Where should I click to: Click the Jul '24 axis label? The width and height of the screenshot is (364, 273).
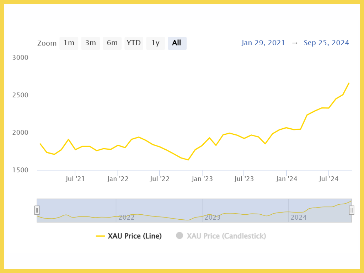(329, 179)
